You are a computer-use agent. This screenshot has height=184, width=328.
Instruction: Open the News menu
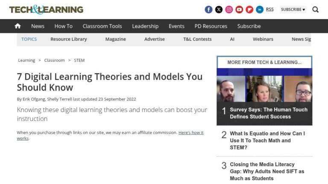38,26
